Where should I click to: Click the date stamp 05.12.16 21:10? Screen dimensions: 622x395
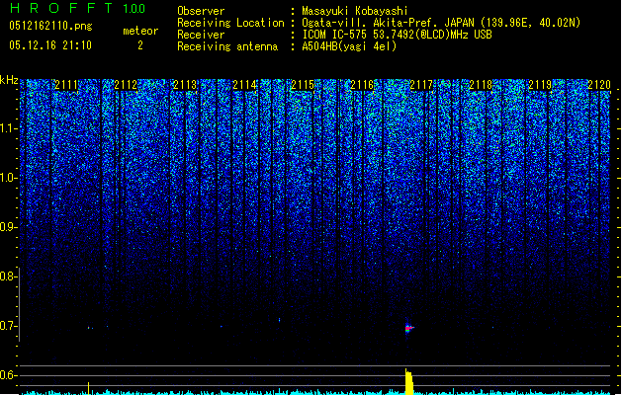click(50, 45)
